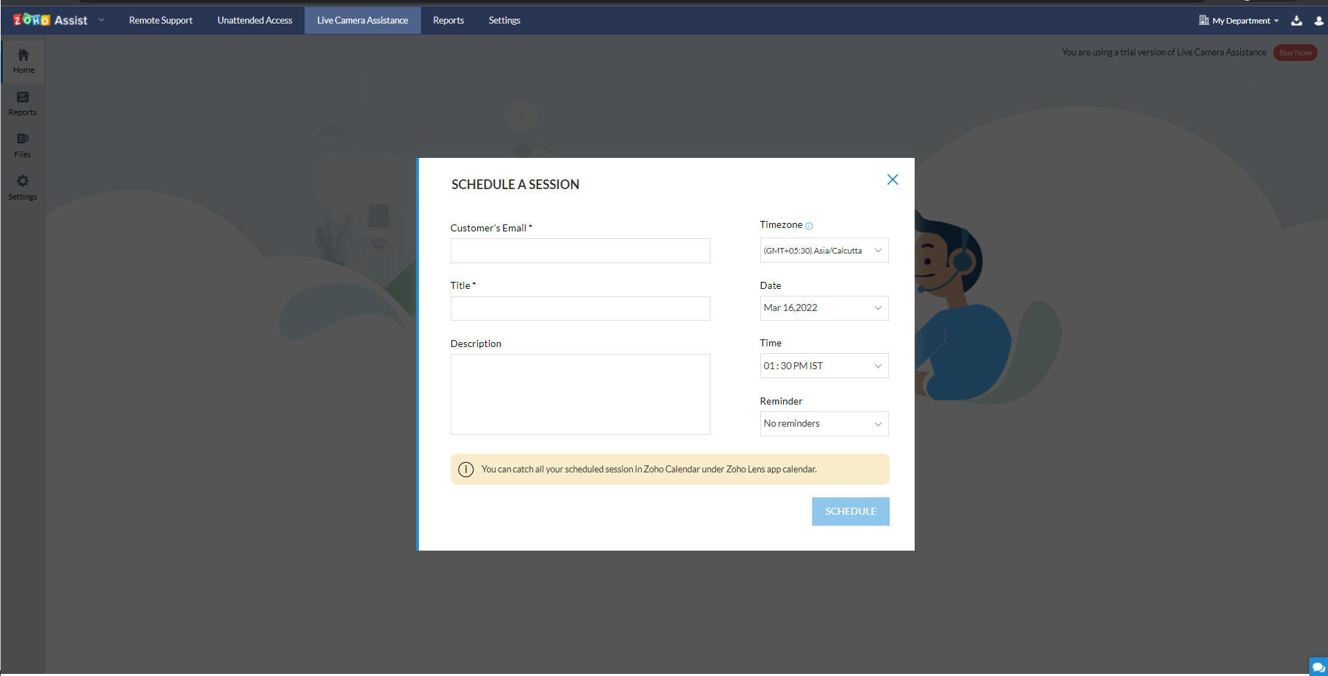Switch to Unattended Access tab

pyautogui.click(x=255, y=21)
